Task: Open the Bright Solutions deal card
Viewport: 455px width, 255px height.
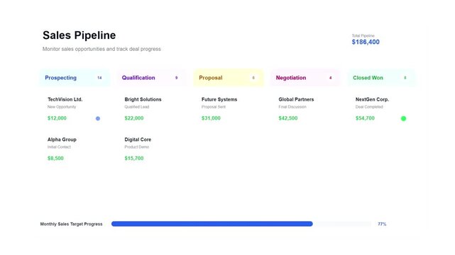Action: (x=151, y=109)
